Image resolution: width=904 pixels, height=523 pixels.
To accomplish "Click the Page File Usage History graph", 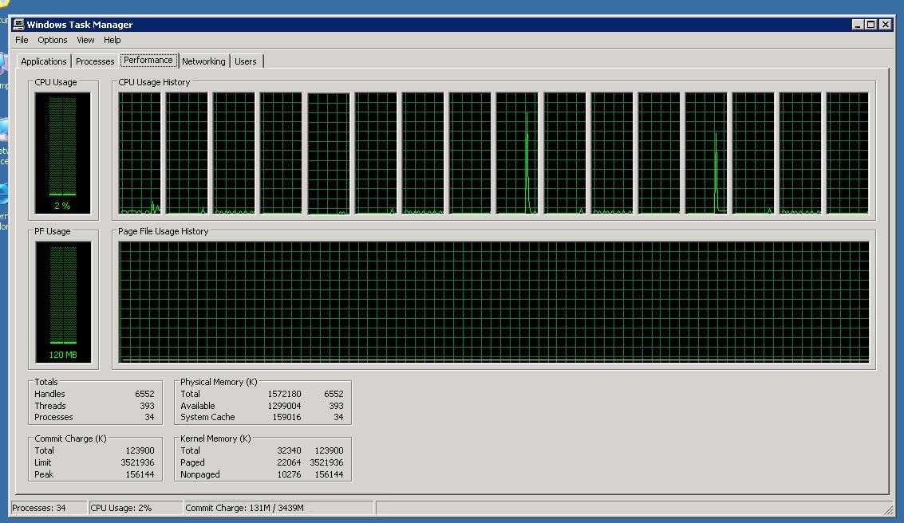I will 494,302.
